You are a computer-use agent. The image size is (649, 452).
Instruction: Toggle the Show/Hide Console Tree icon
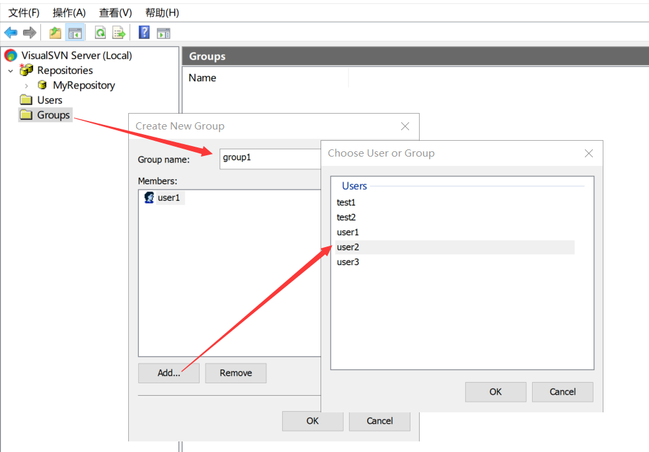(75, 32)
